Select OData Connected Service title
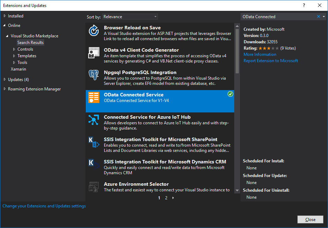Image resolution: width=328 pixels, height=228 pixels. point(134,95)
